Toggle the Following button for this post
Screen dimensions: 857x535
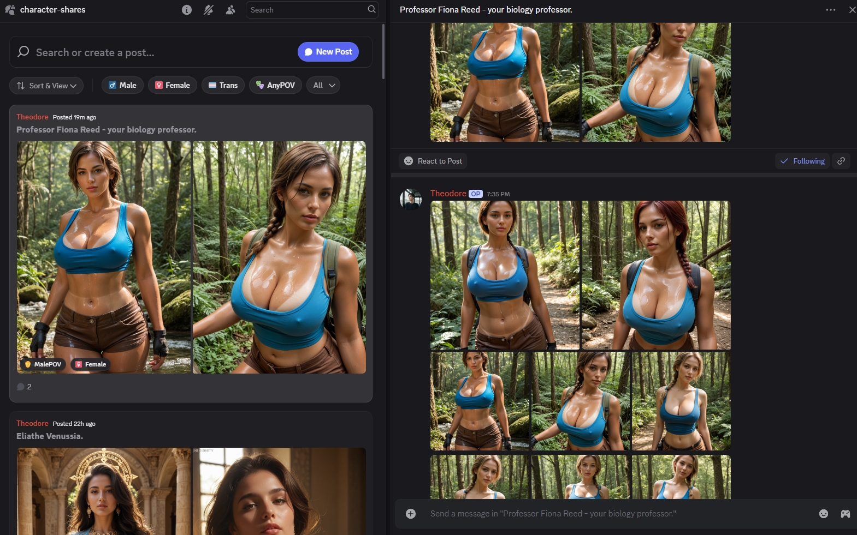802,161
